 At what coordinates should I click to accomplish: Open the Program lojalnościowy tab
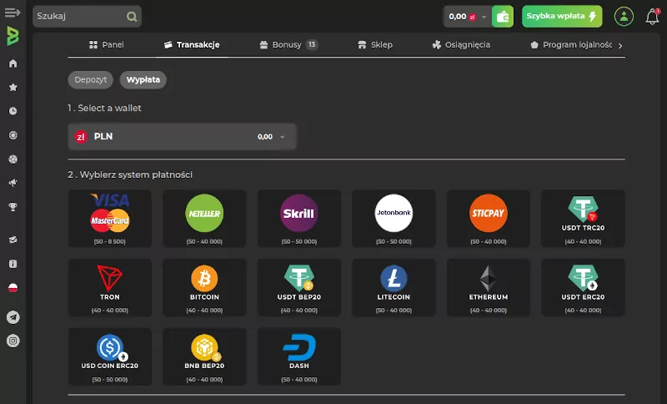[571, 45]
